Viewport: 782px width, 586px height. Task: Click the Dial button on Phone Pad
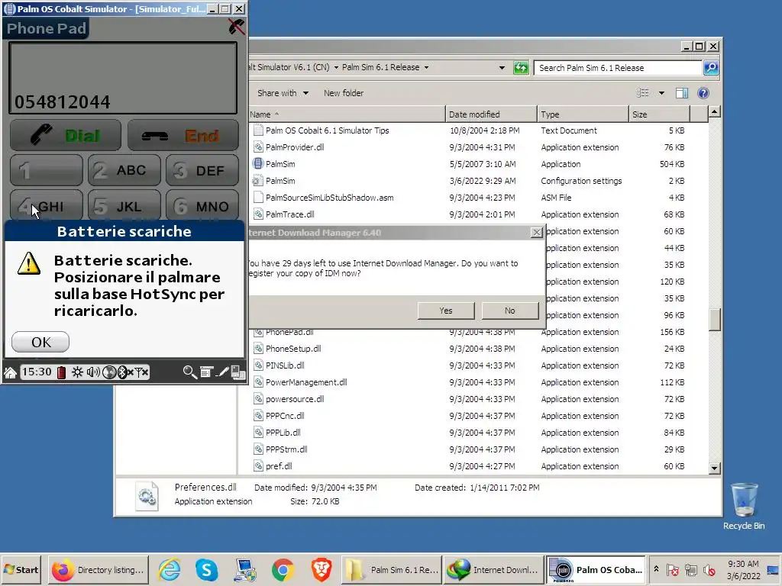[66, 135]
